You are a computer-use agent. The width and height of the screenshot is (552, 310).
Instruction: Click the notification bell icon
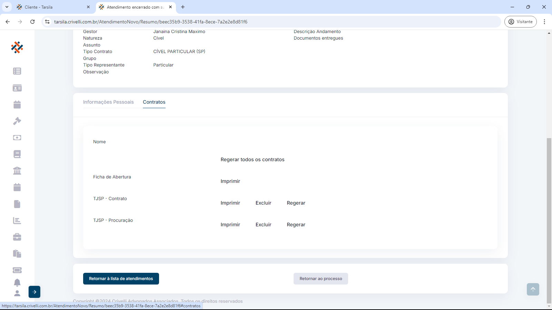pos(17,282)
